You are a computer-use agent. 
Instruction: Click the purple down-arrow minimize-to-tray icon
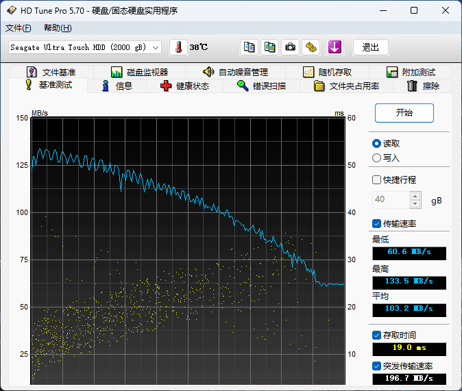[334, 47]
